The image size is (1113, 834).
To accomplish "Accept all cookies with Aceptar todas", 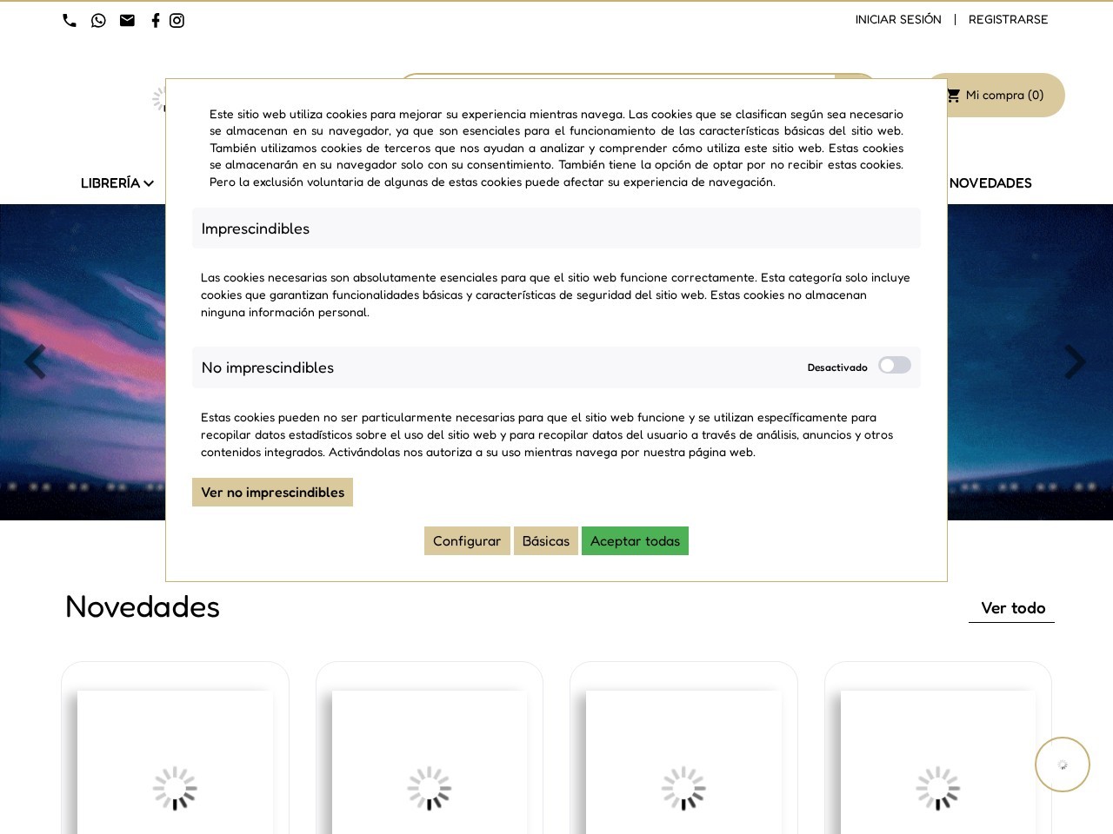I will [x=635, y=540].
